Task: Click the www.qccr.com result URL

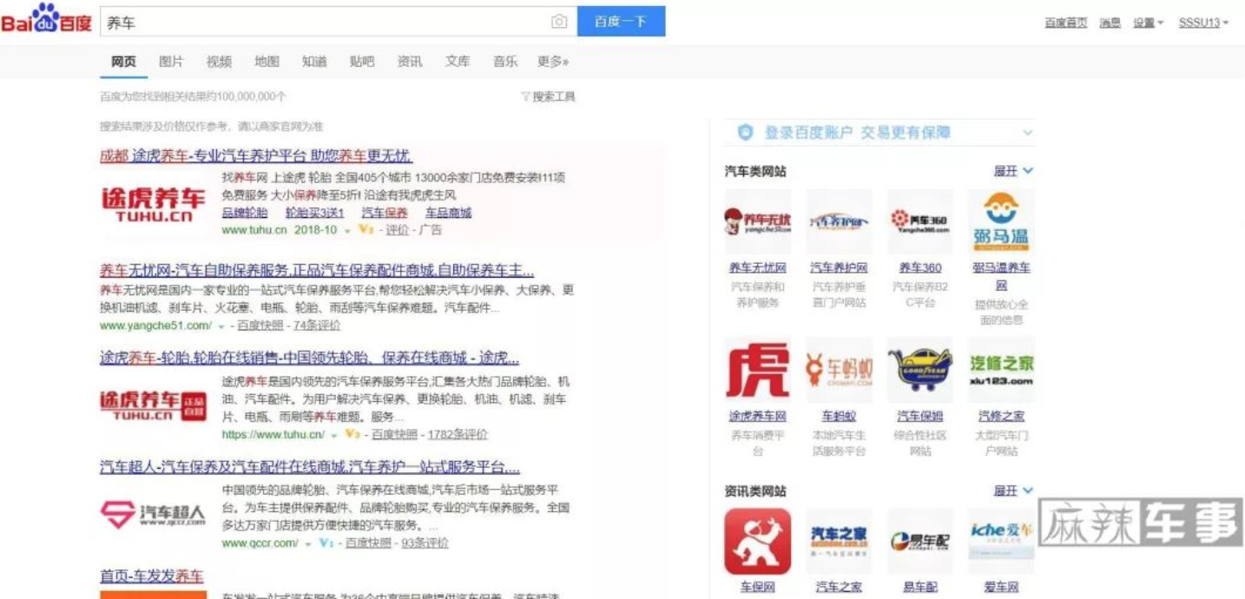Action: [260, 543]
